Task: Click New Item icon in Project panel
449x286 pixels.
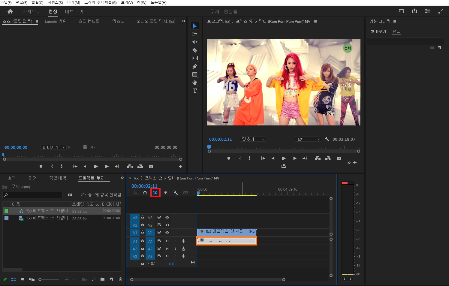Action: tap(112, 279)
